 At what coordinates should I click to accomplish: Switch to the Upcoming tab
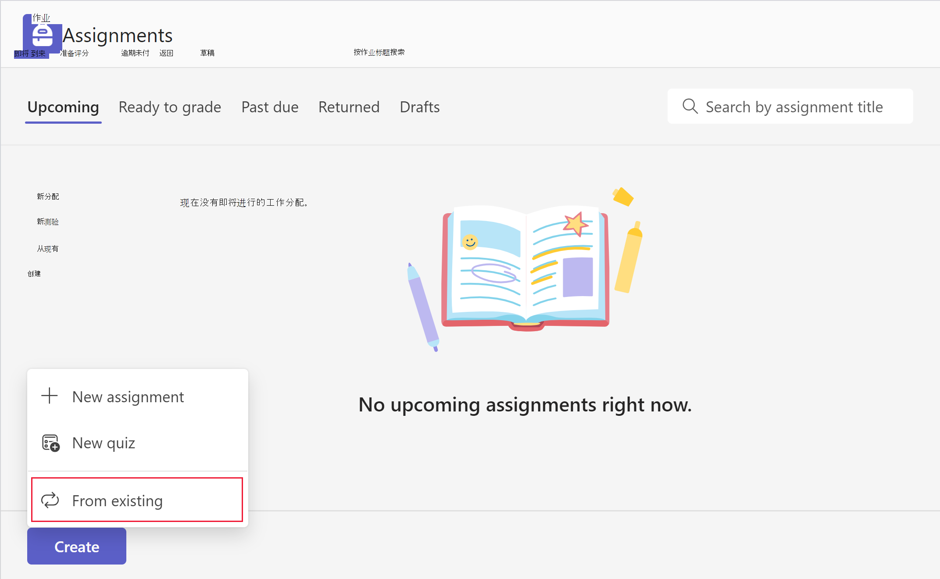click(x=63, y=107)
